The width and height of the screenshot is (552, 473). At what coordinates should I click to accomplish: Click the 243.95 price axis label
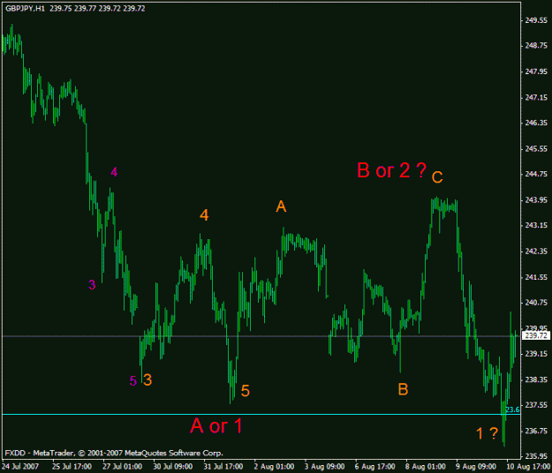pos(536,200)
